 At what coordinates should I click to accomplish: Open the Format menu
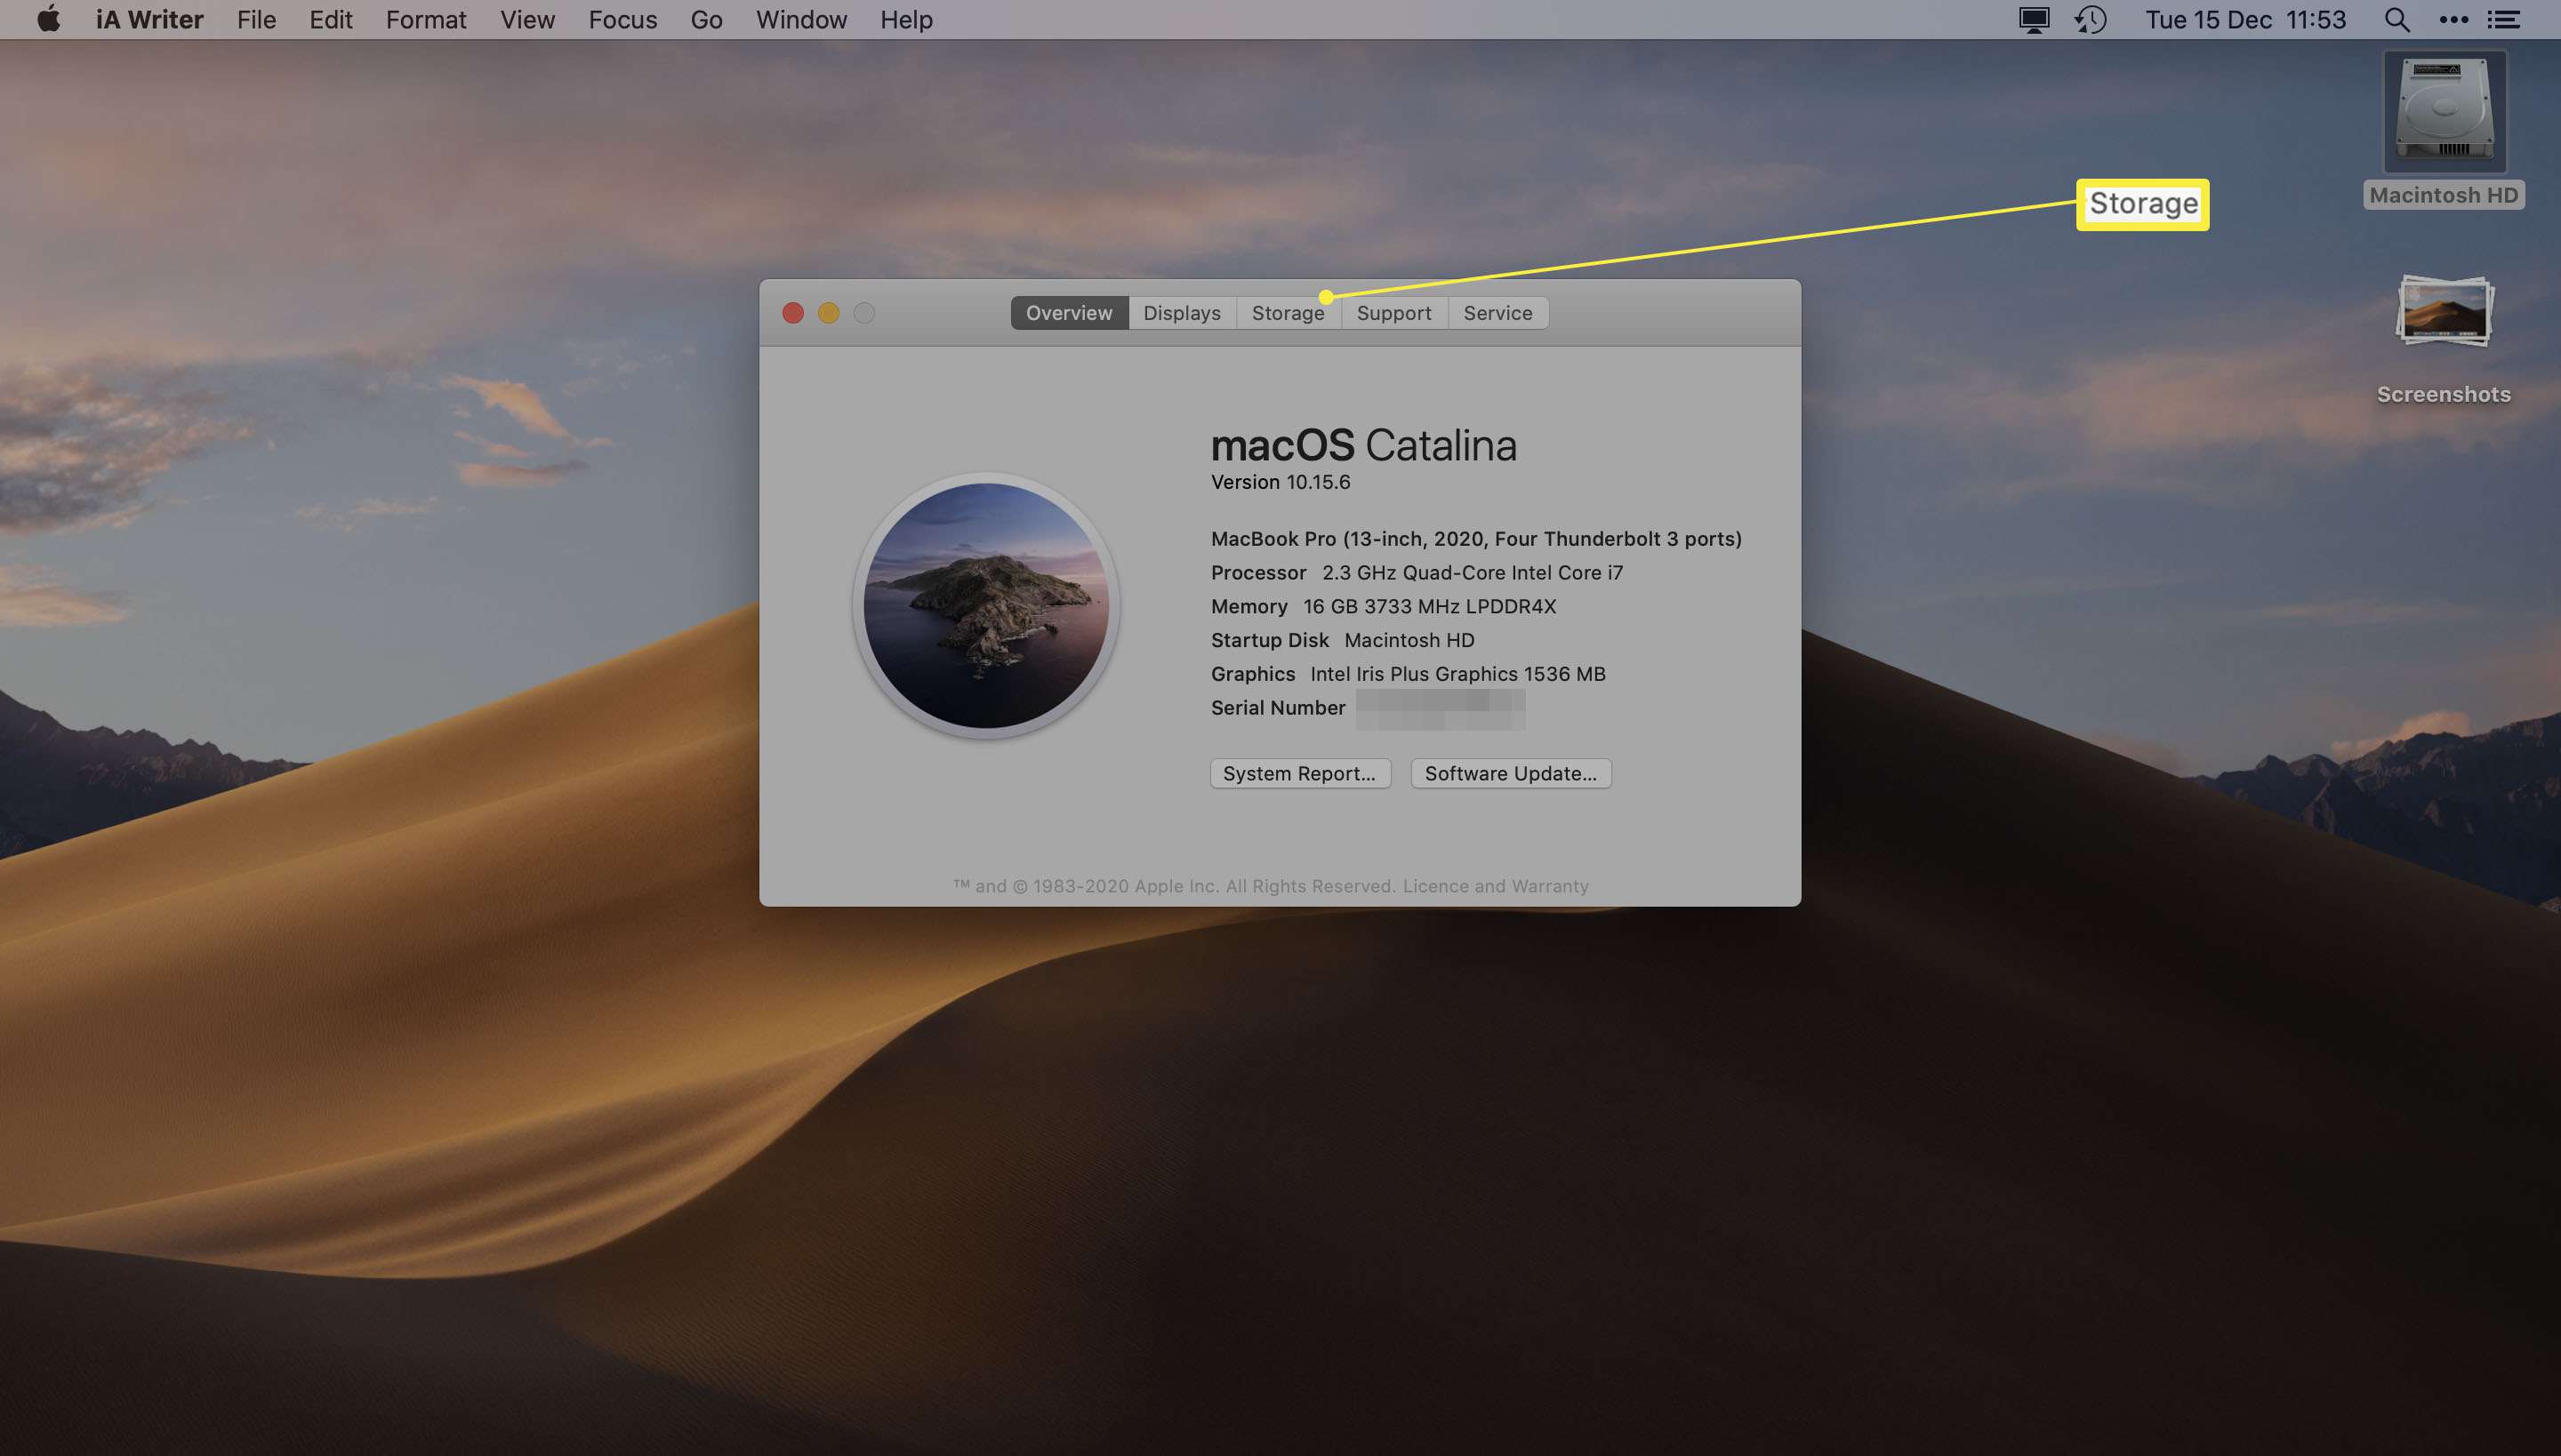click(x=426, y=19)
